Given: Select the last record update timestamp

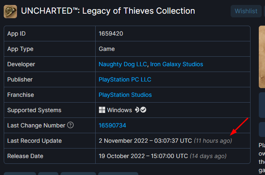Looking at the screenshot, I should (x=145, y=141).
